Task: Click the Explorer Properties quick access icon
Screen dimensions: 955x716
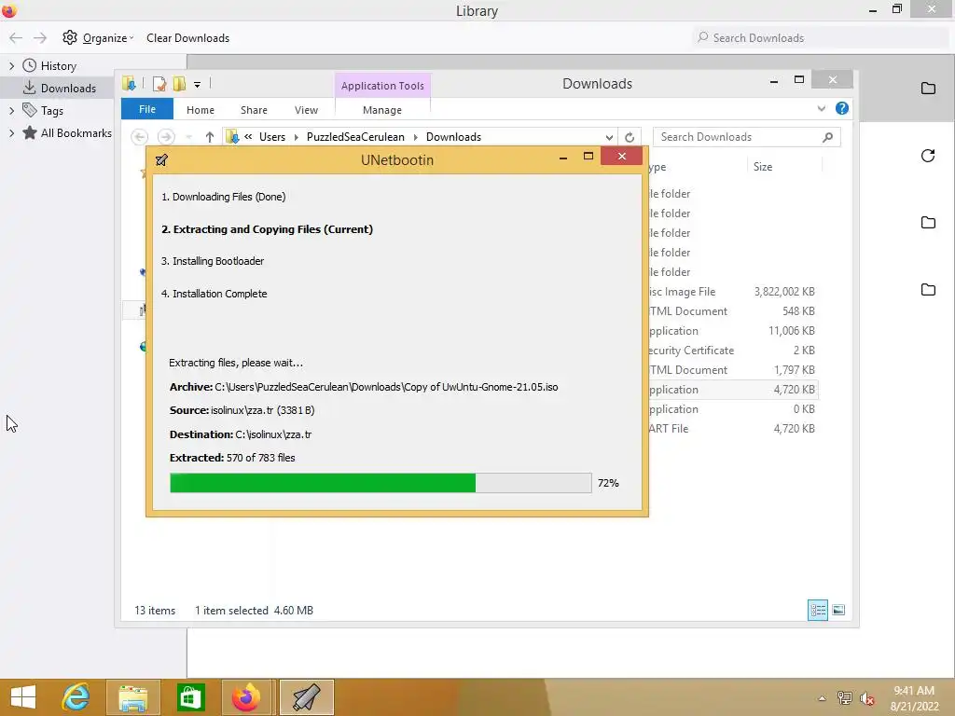Action: 159,83
